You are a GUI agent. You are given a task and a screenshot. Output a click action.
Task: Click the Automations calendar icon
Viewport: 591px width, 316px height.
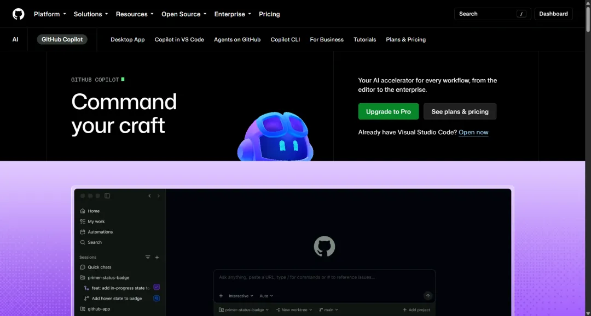coord(83,232)
